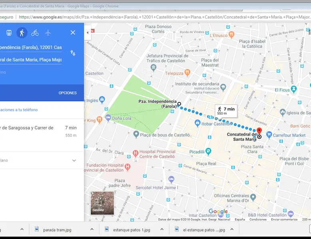Click the Plaza Donoso Cortés label
311x239 pixels.
pos(158,29)
